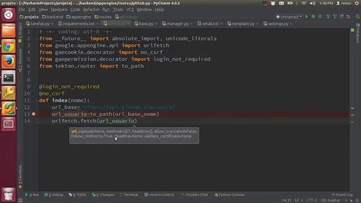Open the Changes tool window
Image resolution: width=361 pixels, height=203 pixels.
103,195
